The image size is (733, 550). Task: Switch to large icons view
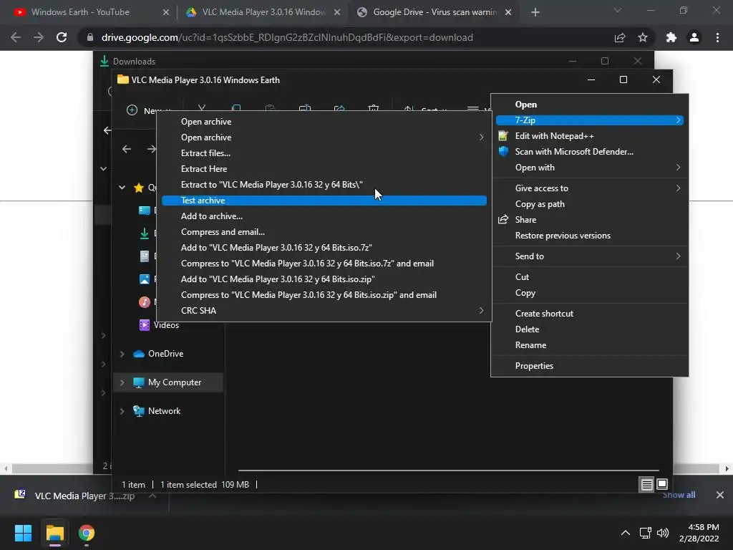(x=662, y=485)
